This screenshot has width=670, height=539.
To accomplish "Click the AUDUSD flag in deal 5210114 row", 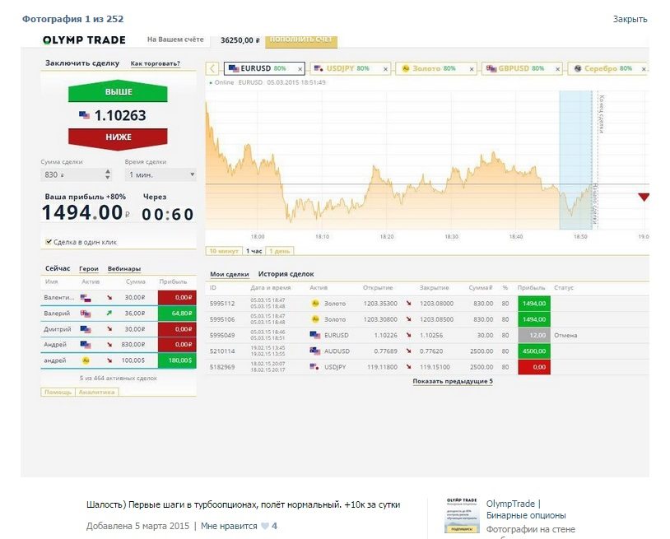I will pyautogui.click(x=315, y=351).
